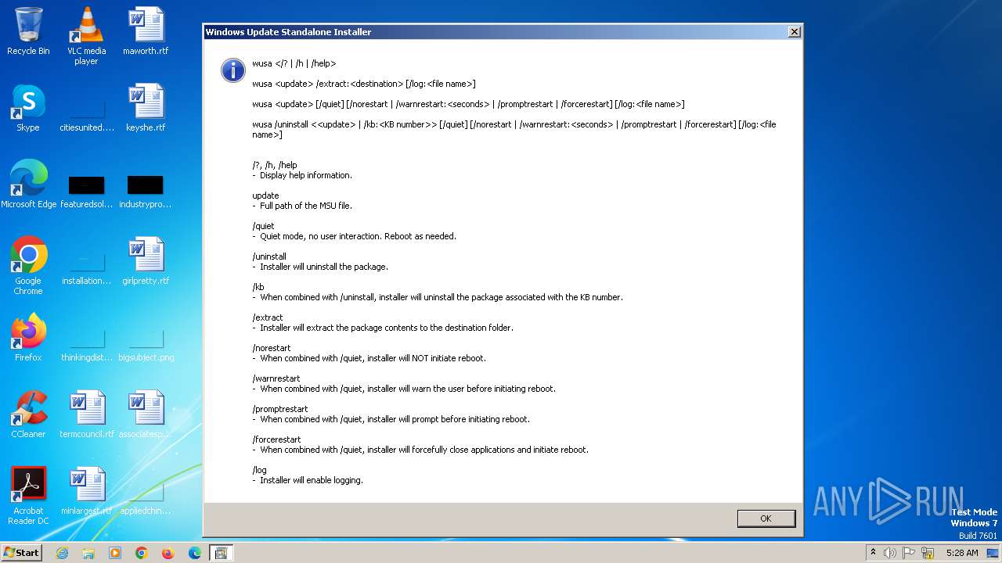Click the '/kb' option heading text

[258, 287]
